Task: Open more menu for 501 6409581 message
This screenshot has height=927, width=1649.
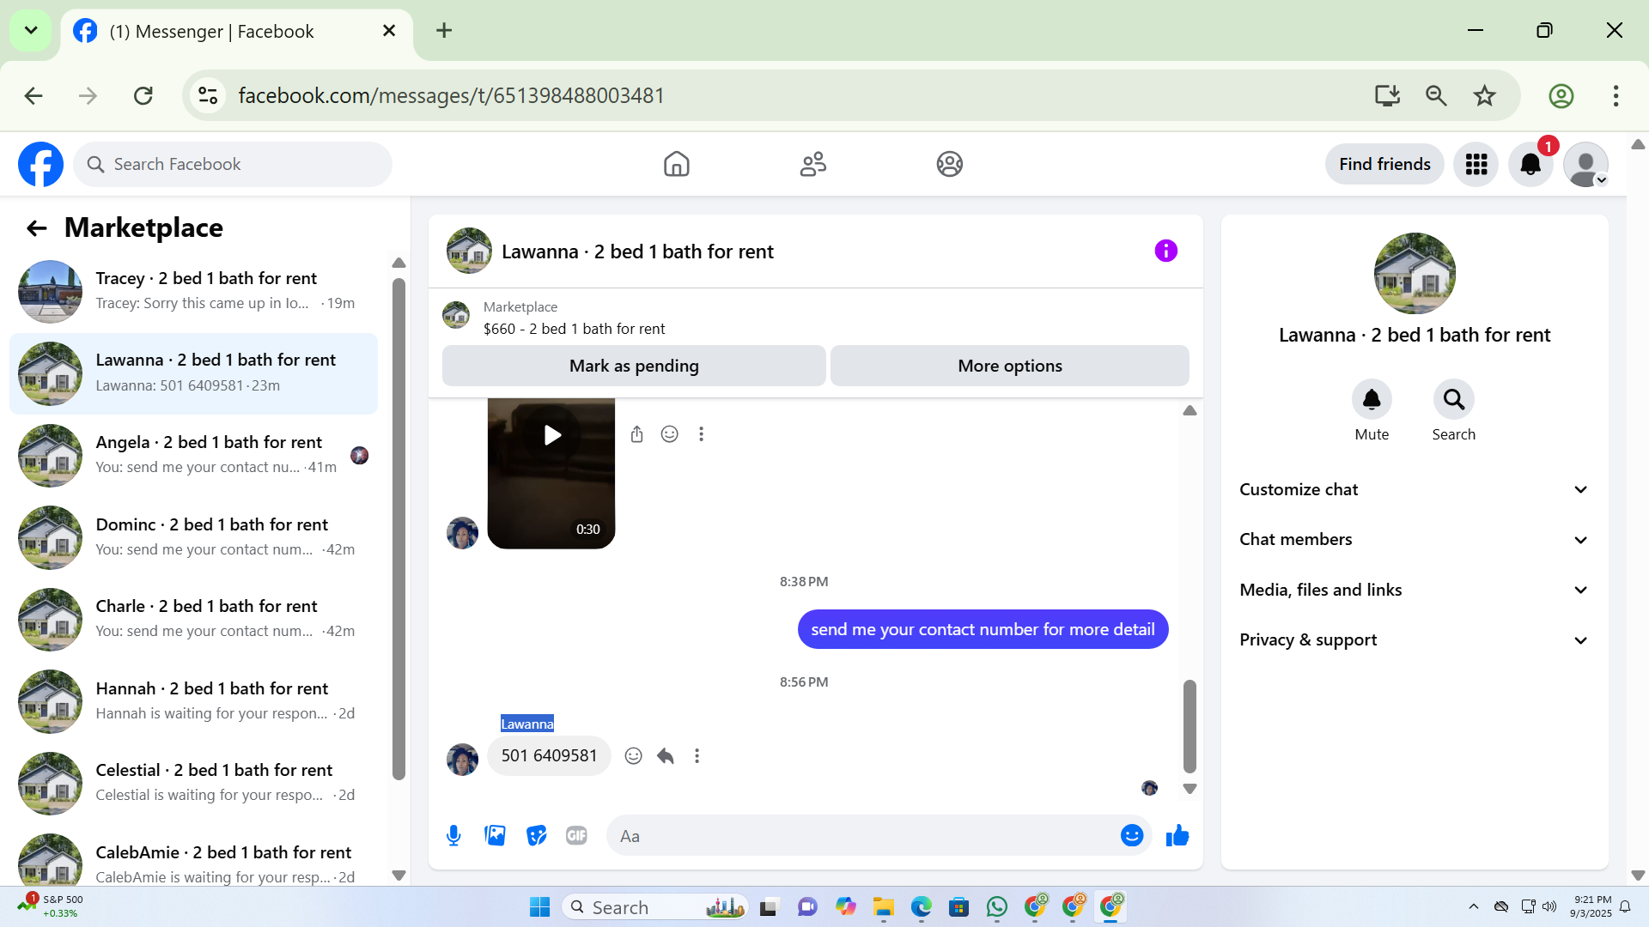Action: (697, 756)
